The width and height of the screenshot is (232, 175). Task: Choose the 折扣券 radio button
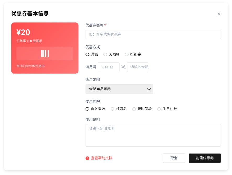(127, 54)
